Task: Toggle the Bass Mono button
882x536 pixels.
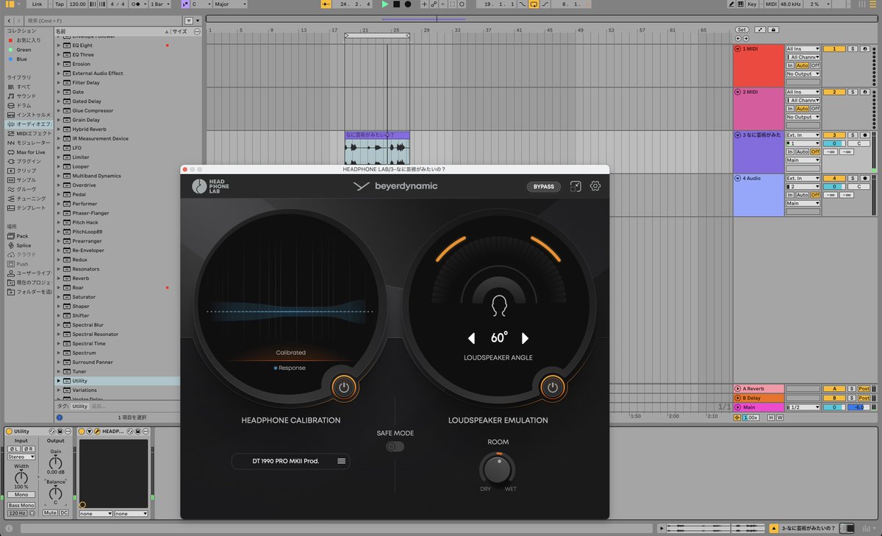Action: pos(21,504)
